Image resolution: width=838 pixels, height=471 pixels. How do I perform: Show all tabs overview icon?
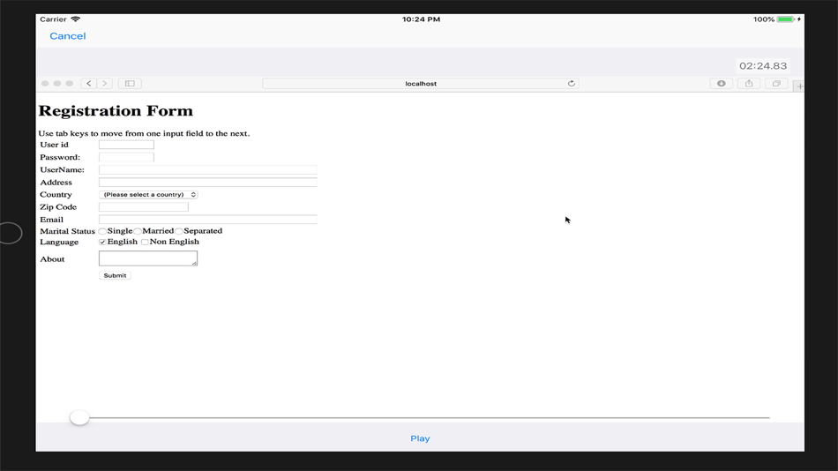pos(776,84)
